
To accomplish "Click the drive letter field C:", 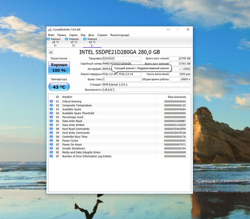I will (x=121, y=79).
